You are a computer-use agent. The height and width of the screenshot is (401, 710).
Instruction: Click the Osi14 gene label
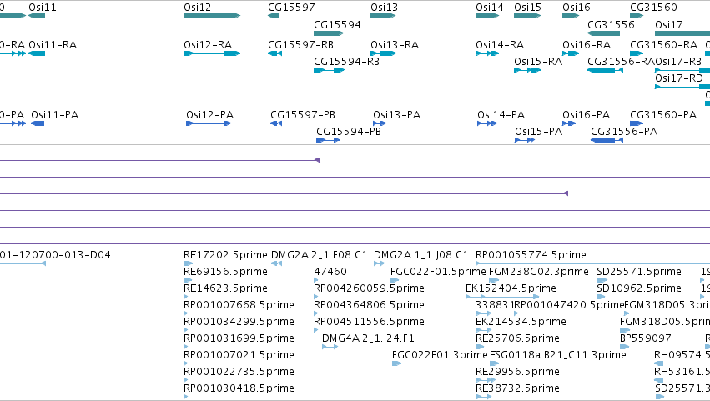490,8
